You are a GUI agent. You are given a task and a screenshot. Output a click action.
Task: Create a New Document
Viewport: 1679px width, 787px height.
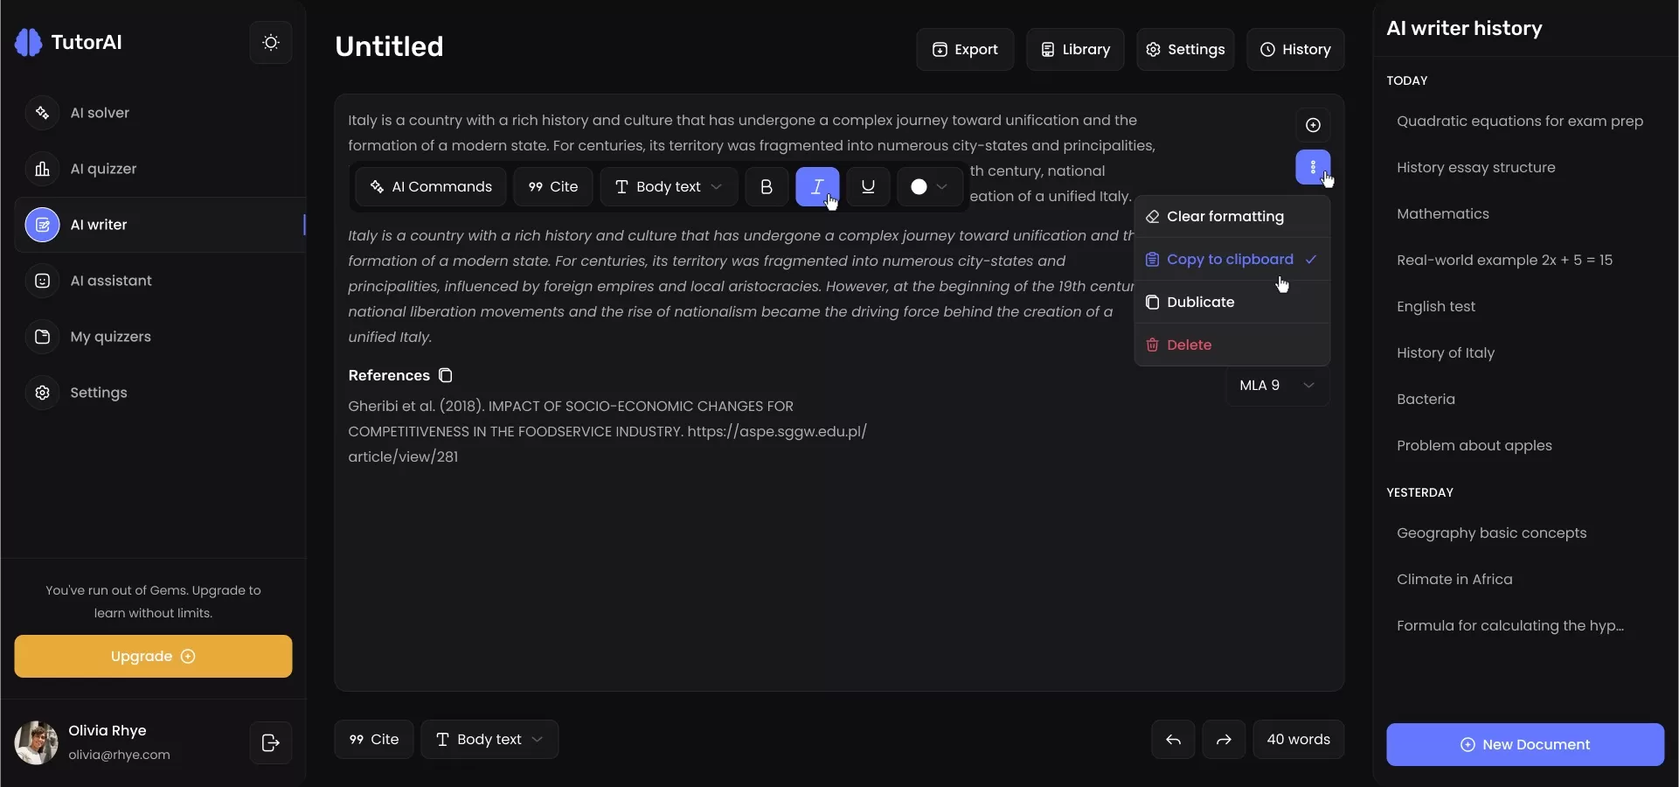1525,745
